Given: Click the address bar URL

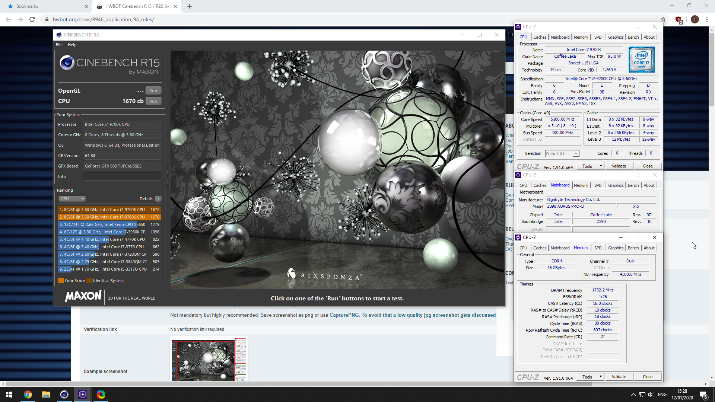Looking at the screenshot, I should click(104, 19).
